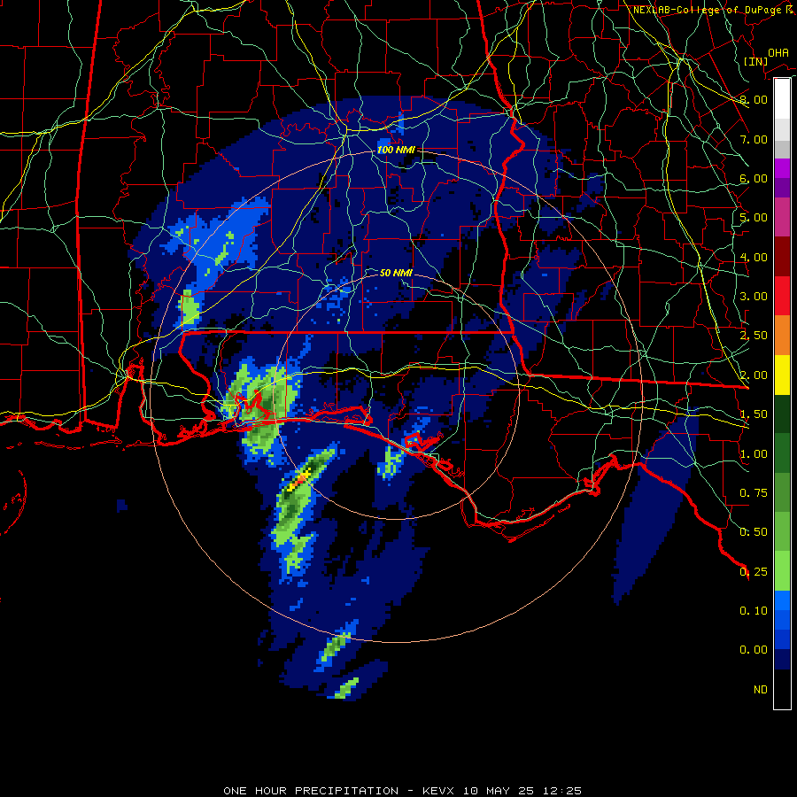Click the 50 NMI range ring label
Image resolution: width=797 pixels, height=797 pixels.
pos(396,273)
